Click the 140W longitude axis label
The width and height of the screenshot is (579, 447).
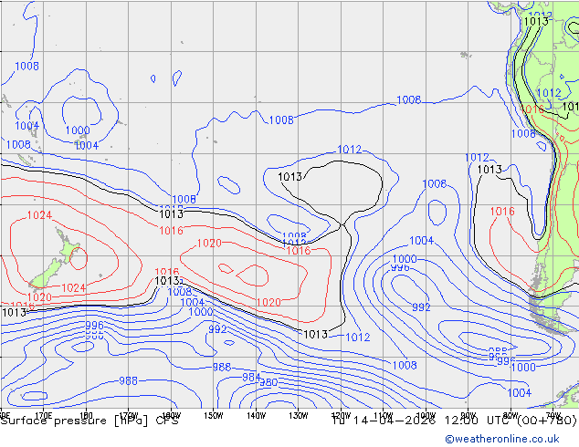click(256, 416)
